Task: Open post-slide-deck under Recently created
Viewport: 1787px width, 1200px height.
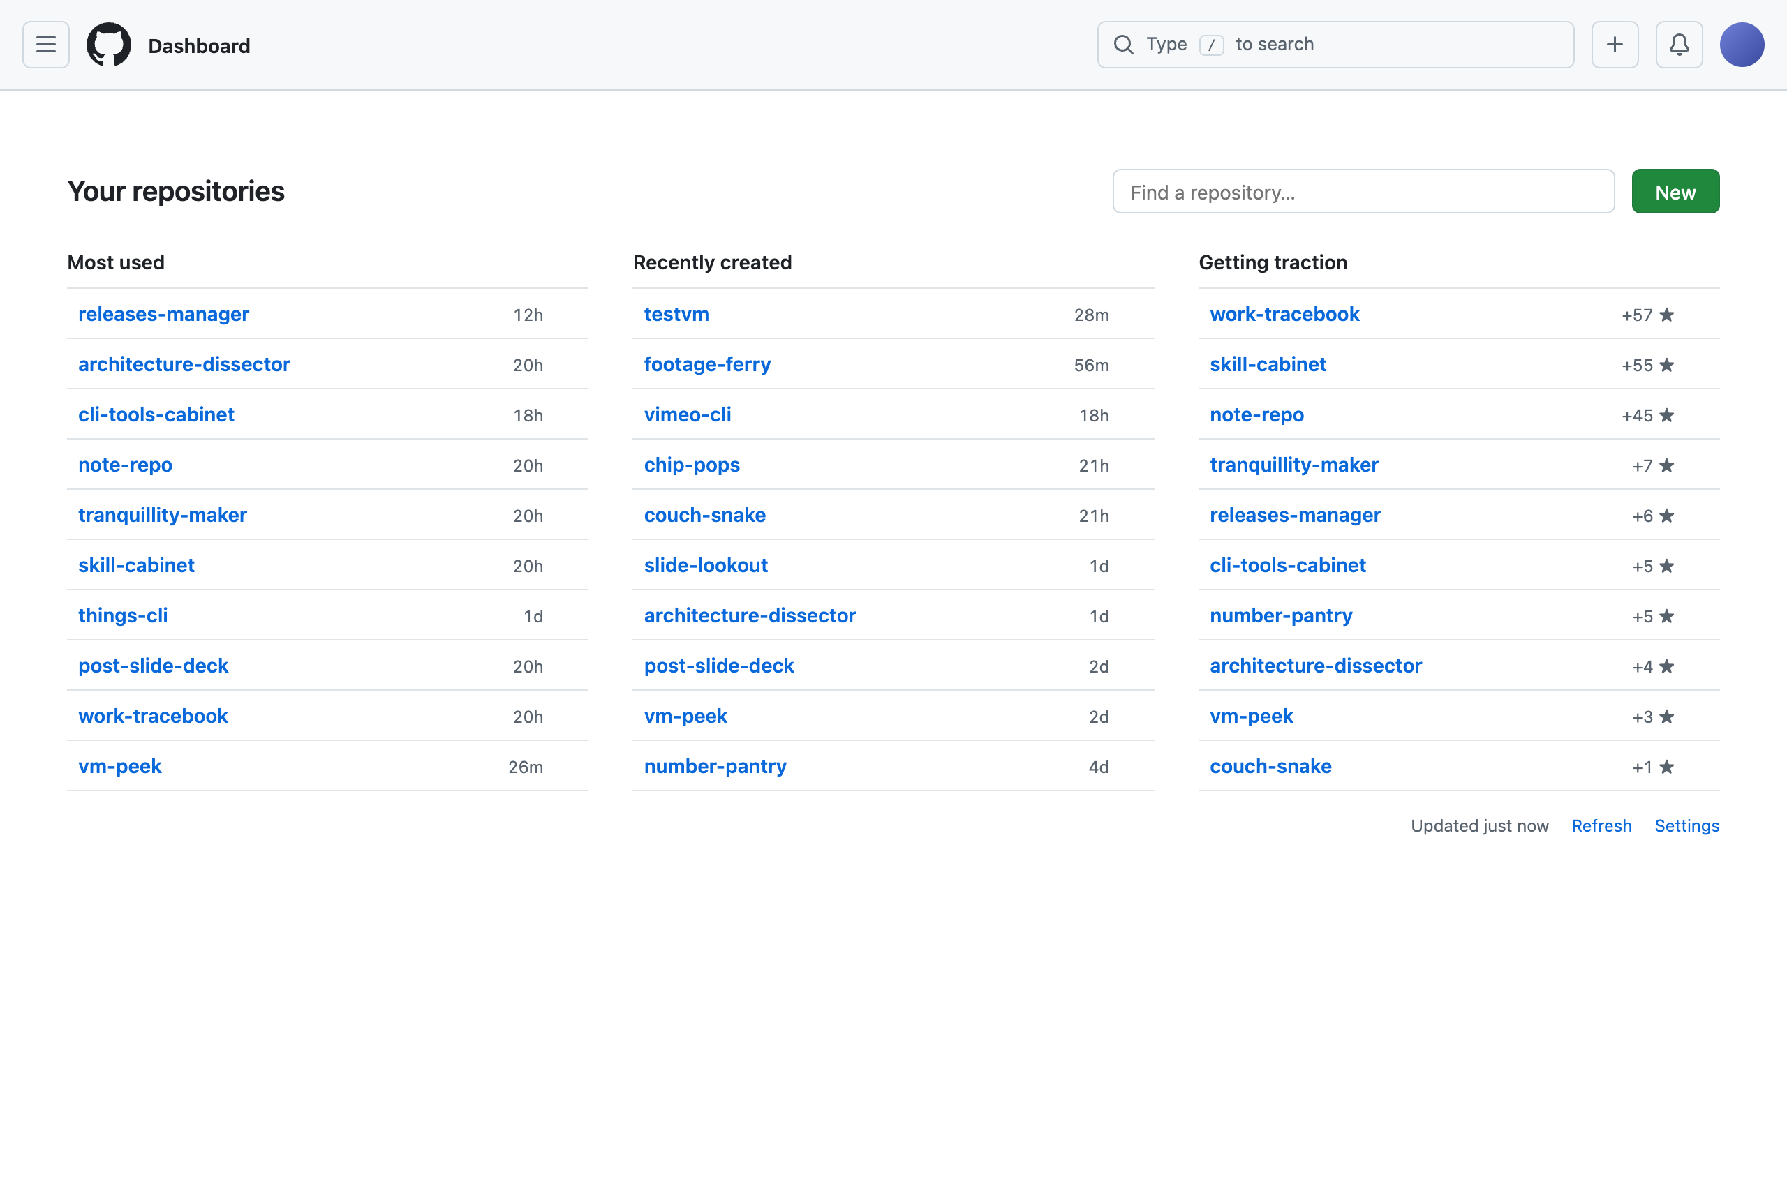Action: (x=719, y=666)
